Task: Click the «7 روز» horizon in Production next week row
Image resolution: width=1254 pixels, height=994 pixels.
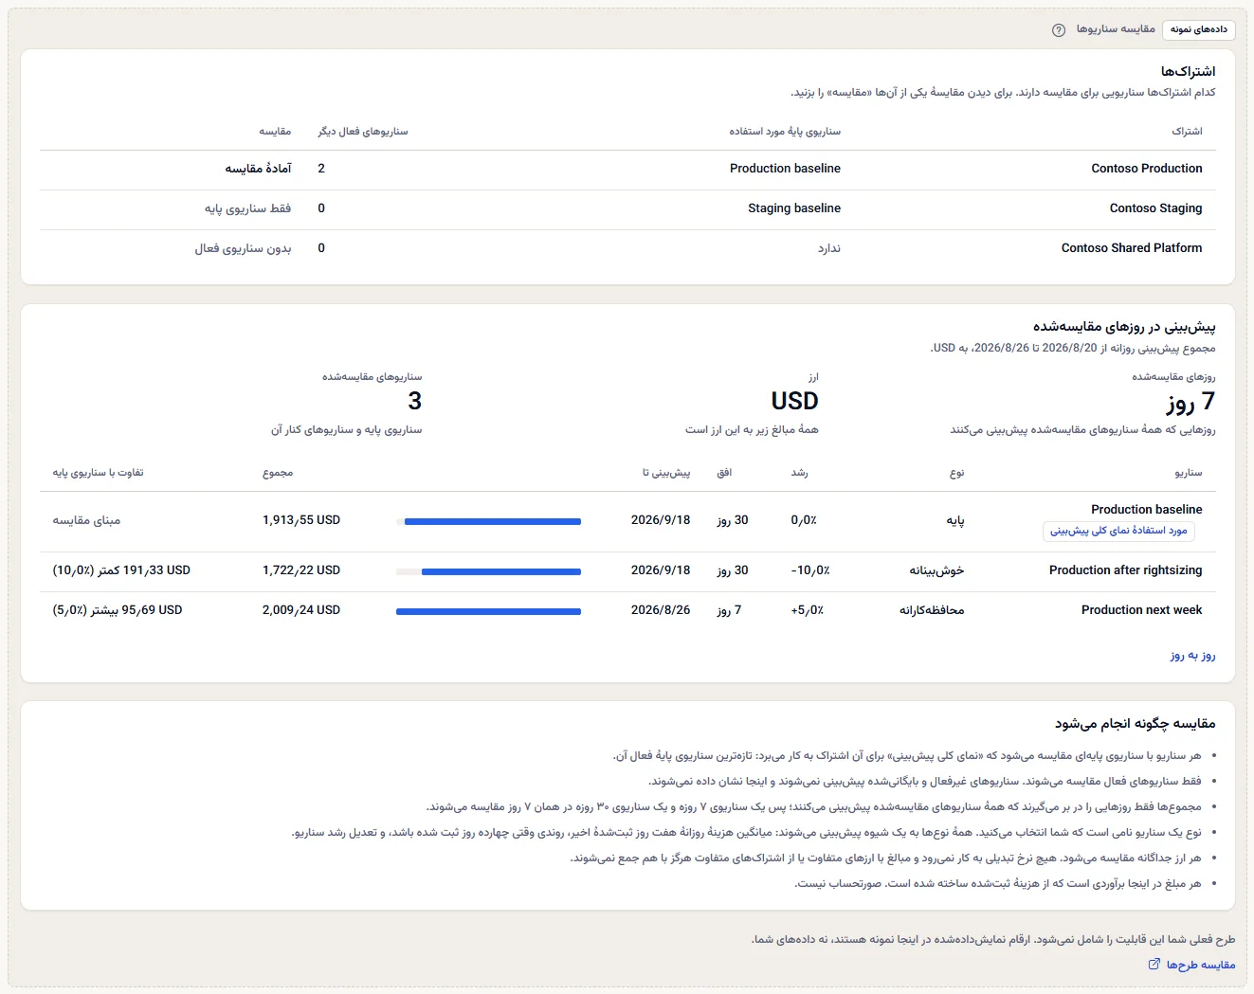Action: tap(729, 610)
